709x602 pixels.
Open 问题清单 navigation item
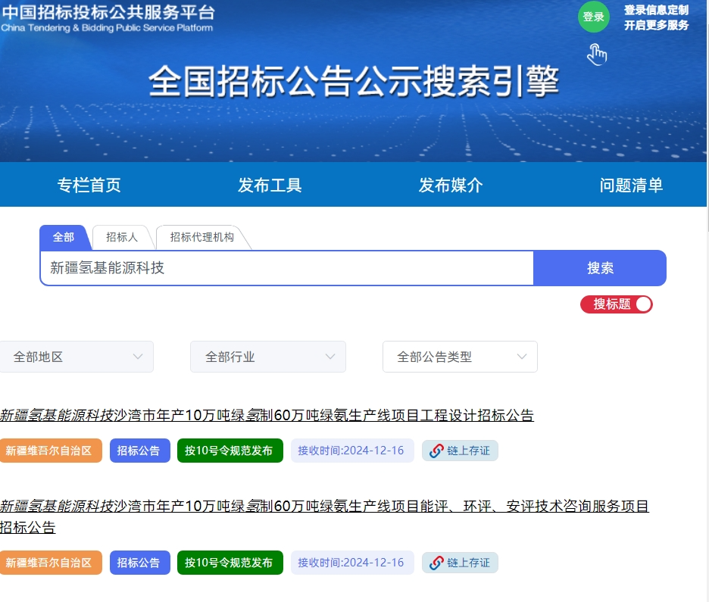click(x=631, y=185)
